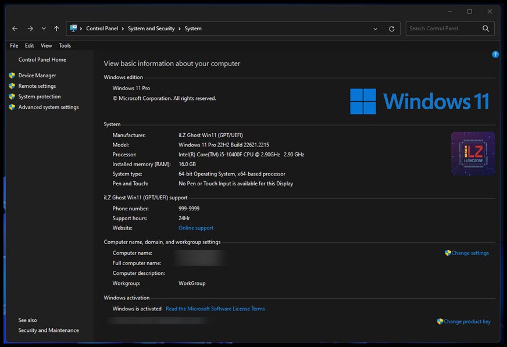Open recent locations dropdown chevron
507x347 pixels.
tap(44, 28)
